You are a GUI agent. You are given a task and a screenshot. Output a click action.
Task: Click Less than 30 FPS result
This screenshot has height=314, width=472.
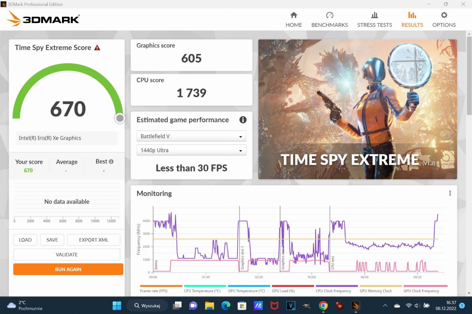[191, 168]
